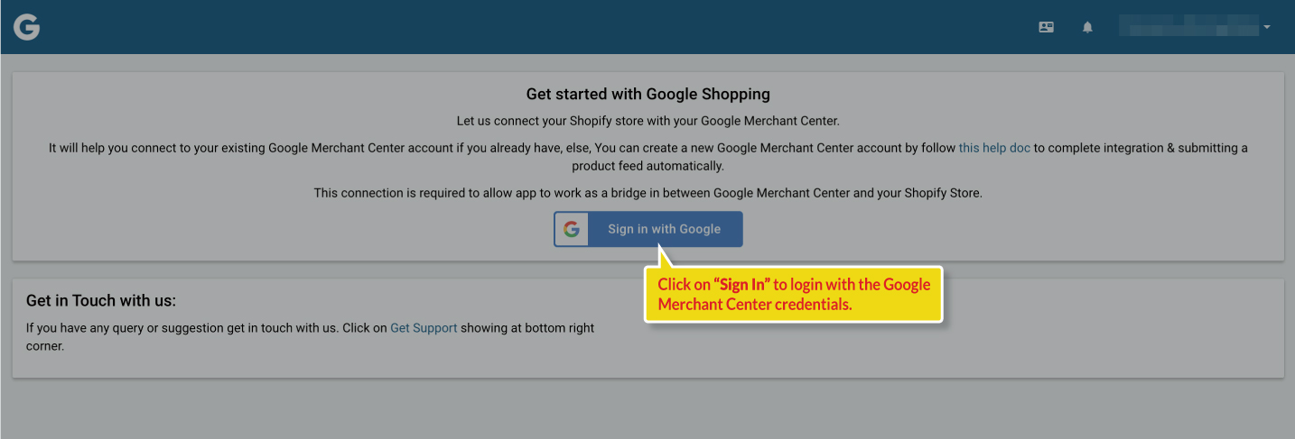The width and height of the screenshot is (1295, 439).
Task: Click the 'Get started with Google Shopping' heading
Action: point(648,94)
